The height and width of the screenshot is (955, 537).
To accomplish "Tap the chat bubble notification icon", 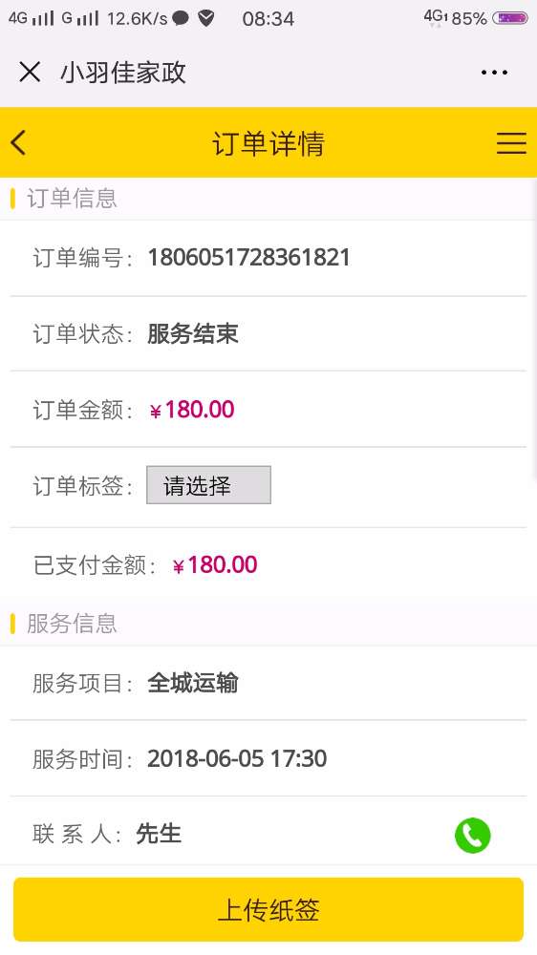I will 181,18.
